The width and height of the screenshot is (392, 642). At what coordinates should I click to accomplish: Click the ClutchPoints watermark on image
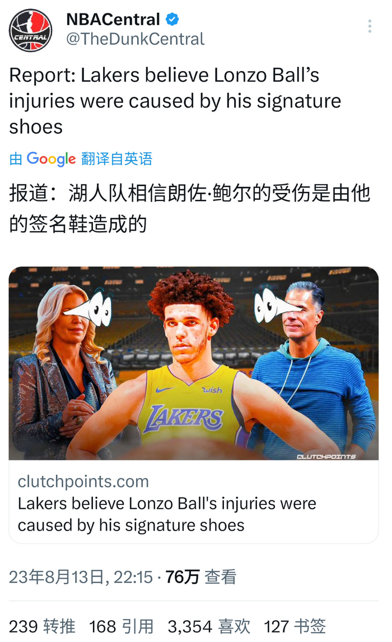(x=326, y=456)
